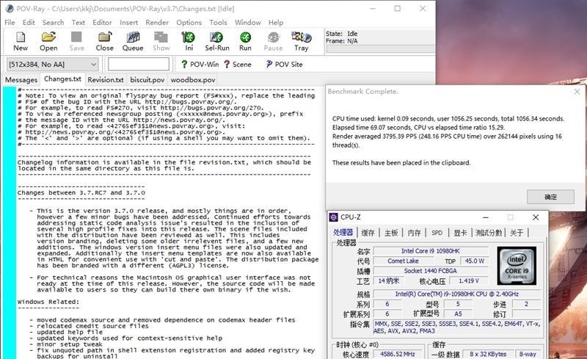The width and height of the screenshot is (587, 359).
Task: Click the 14 纳米 process value
Action: click(x=388, y=280)
